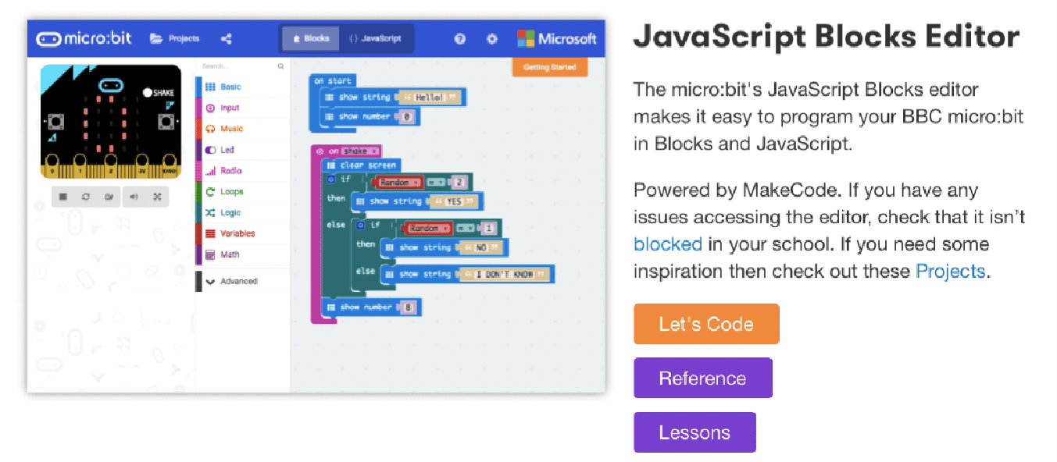Click the "NO" string value

pyautogui.click(x=480, y=247)
